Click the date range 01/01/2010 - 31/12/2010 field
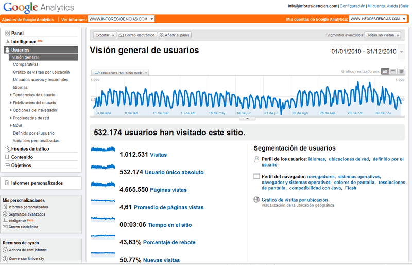Screen dimensions: 412x265 [x=364, y=52]
